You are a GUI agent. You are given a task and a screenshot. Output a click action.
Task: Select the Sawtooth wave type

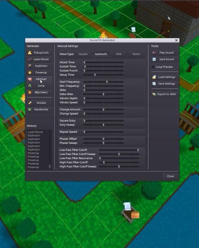pyautogui.click(x=101, y=54)
